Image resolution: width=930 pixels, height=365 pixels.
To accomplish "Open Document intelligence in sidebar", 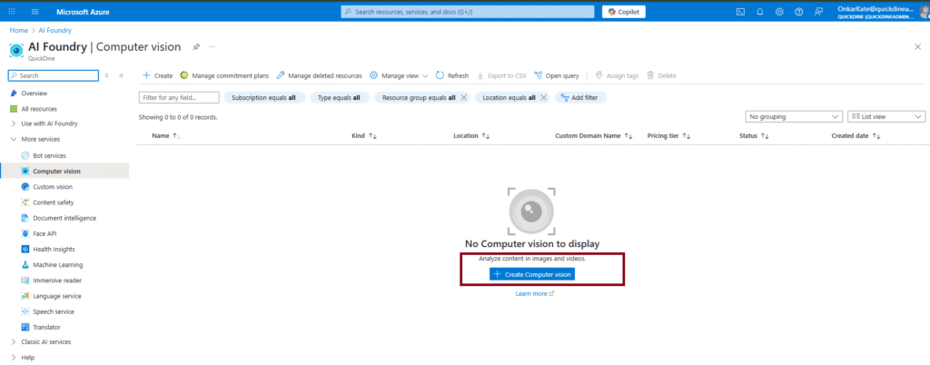I will [64, 218].
